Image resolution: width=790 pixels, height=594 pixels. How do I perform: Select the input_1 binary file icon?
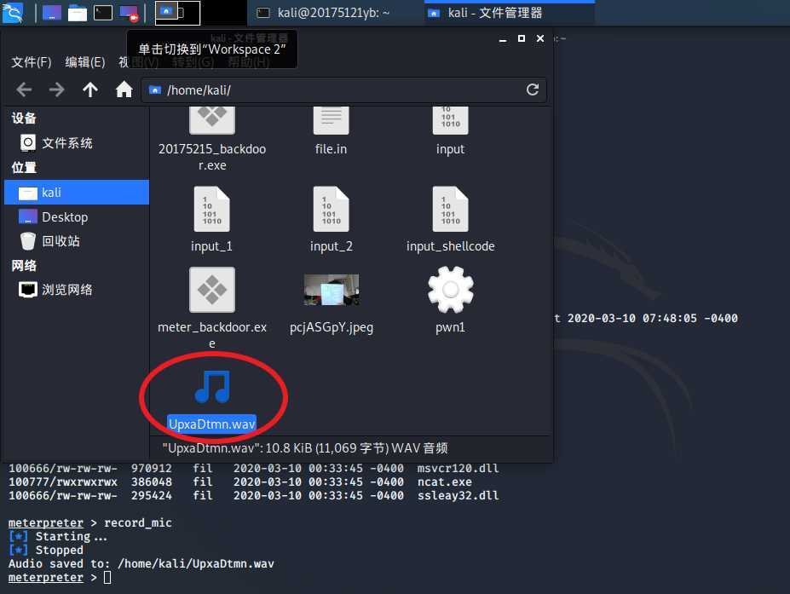(x=212, y=209)
